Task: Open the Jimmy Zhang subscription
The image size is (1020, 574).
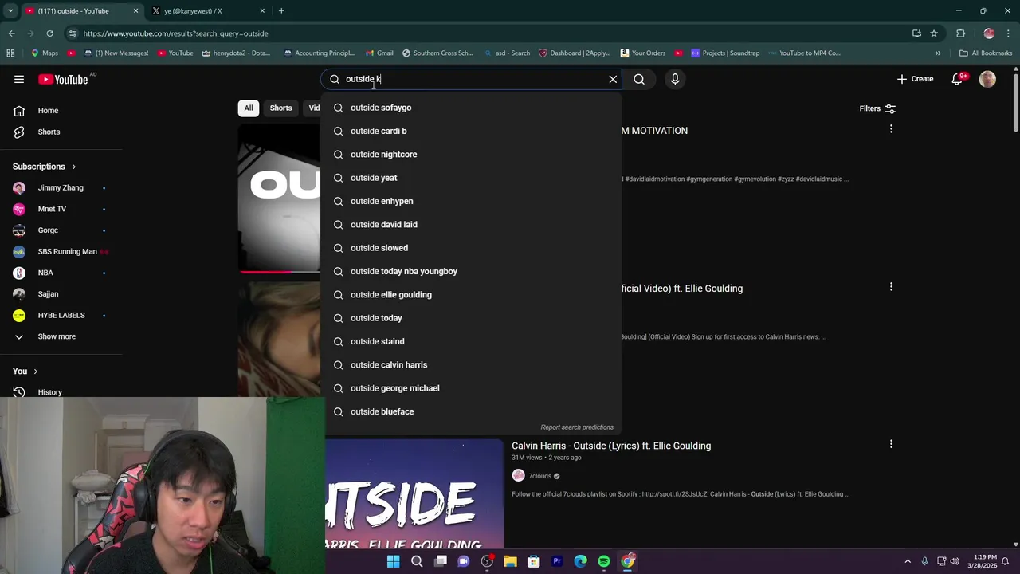Action: coord(61,187)
